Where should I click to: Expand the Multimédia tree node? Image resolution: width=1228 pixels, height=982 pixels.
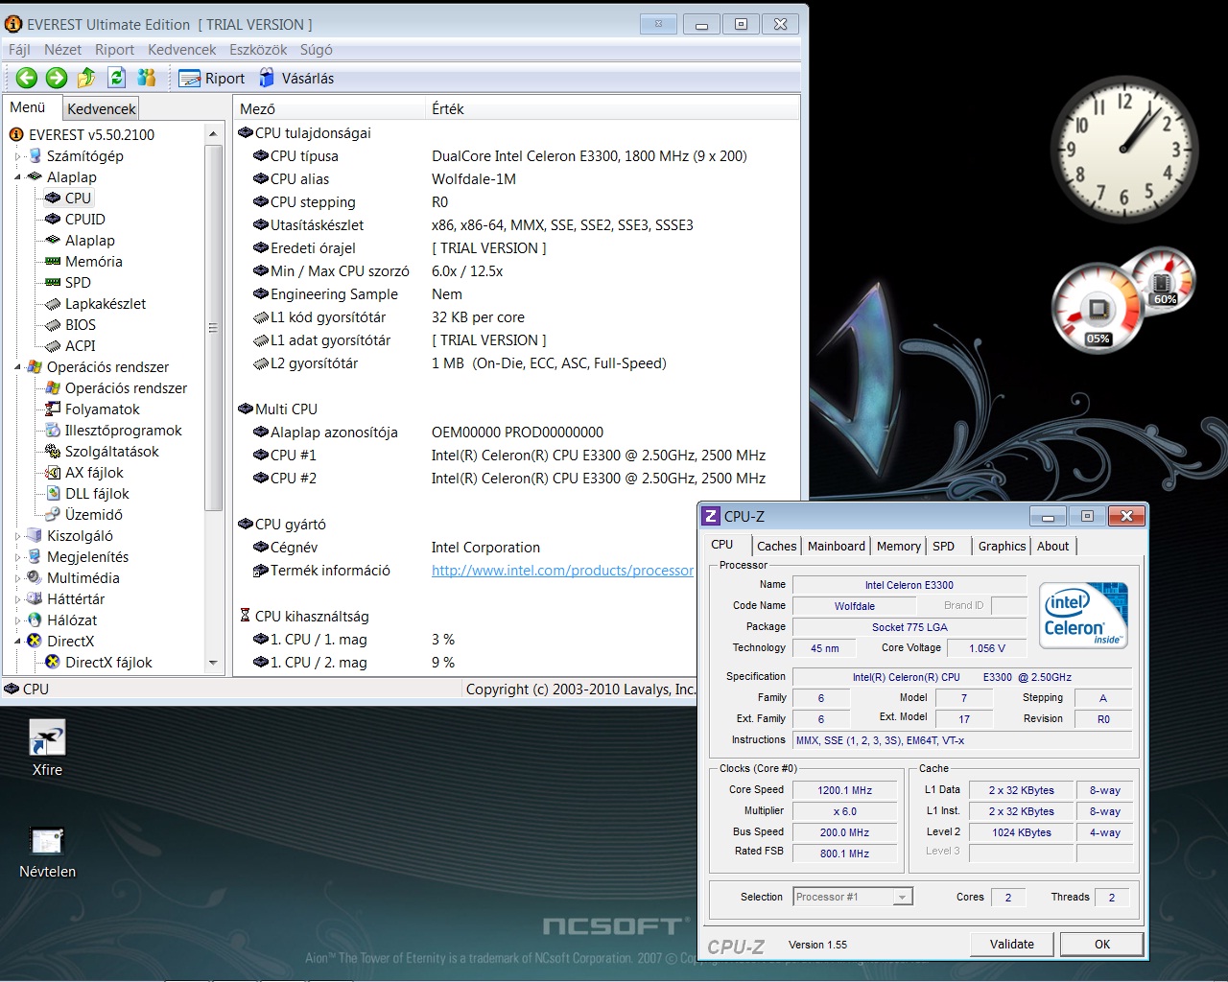click(17, 578)
